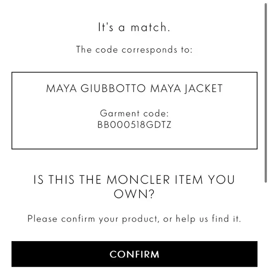Image resolution: width=269 pixels, height=269 pixels.
Task: Select the MAYA GIUBBOTTO MAYA JACKET product name
Action: [x=134, y=88]
